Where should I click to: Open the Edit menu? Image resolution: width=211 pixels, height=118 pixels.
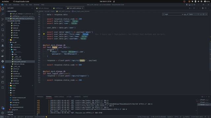10,5
